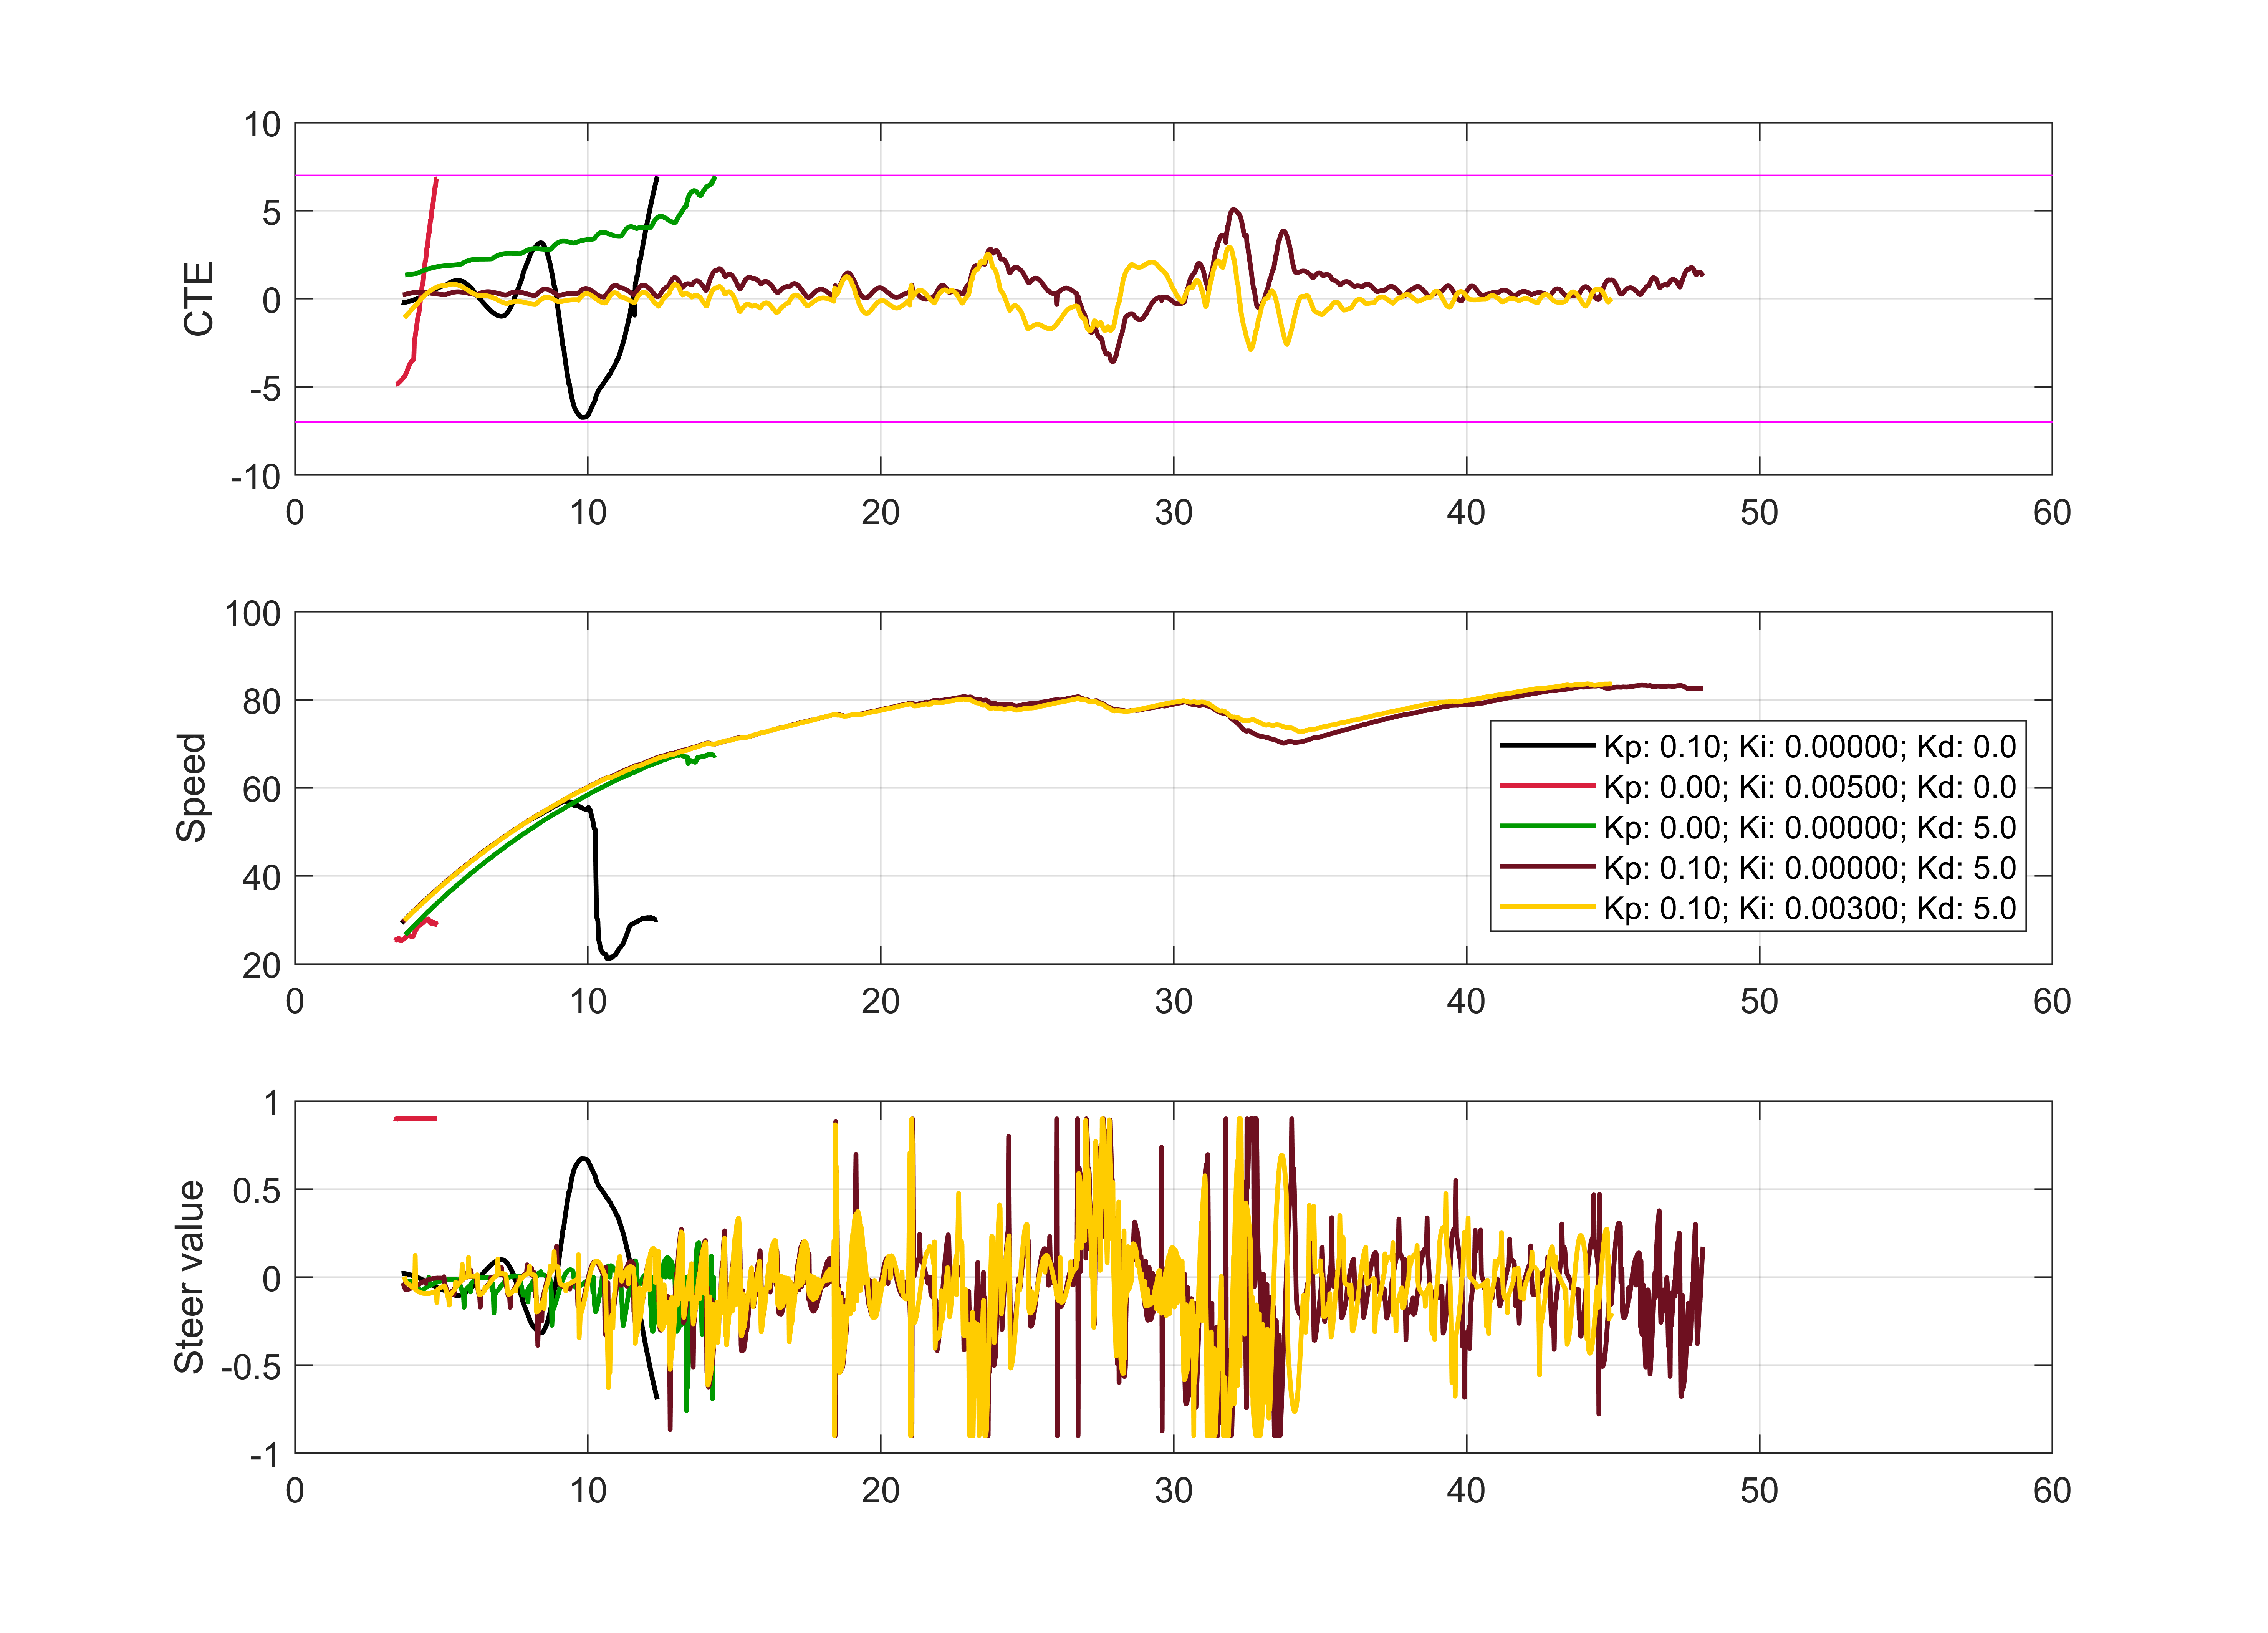The height and width of the screenshot is (1633, 2268).
Task: Select legend entry Kp: 0.10; Ki: 0.00000; Kd: 5.0
Action: (1809, 867)
